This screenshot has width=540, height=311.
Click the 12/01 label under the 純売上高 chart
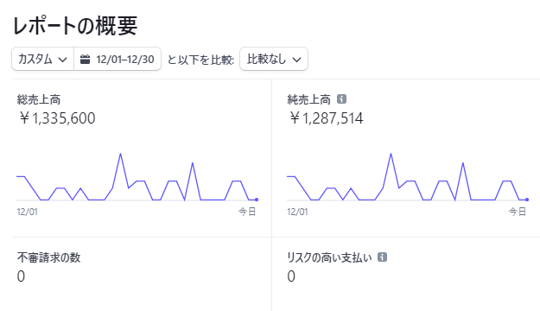click(x=297, y=212)
